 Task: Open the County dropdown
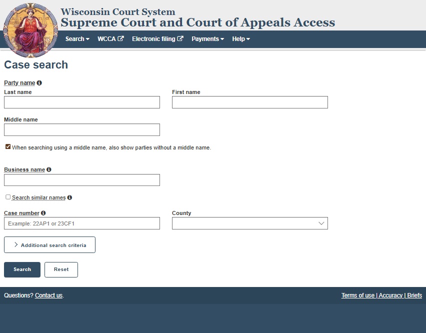click(249, 223)
